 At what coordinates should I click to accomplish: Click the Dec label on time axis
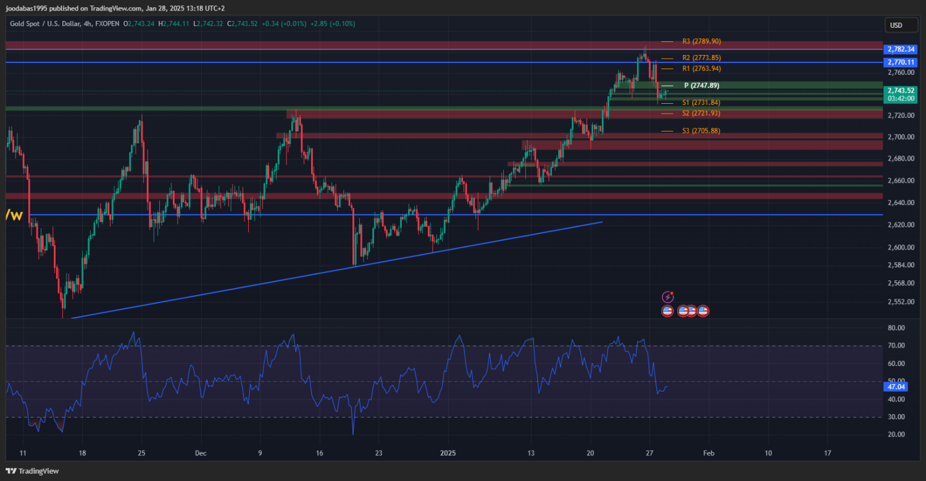click(x=201, y=453)
